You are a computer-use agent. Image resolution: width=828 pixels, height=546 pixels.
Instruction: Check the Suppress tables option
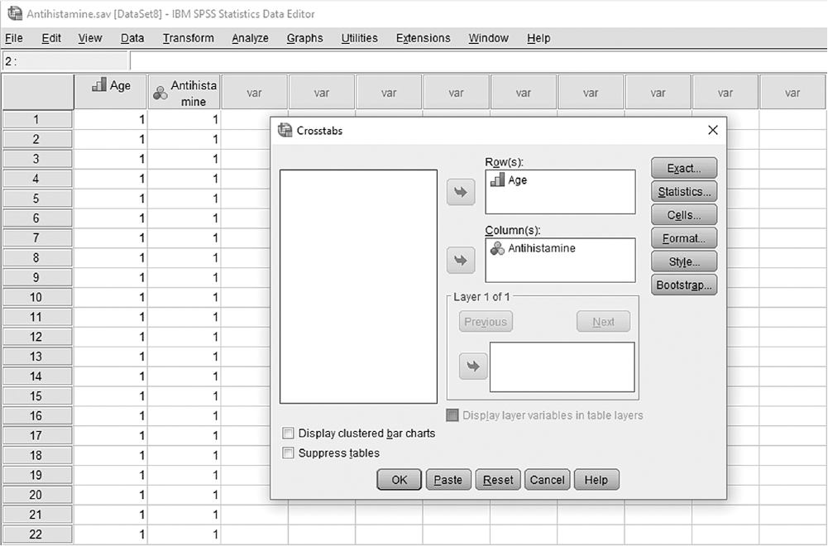click(288, 453)
